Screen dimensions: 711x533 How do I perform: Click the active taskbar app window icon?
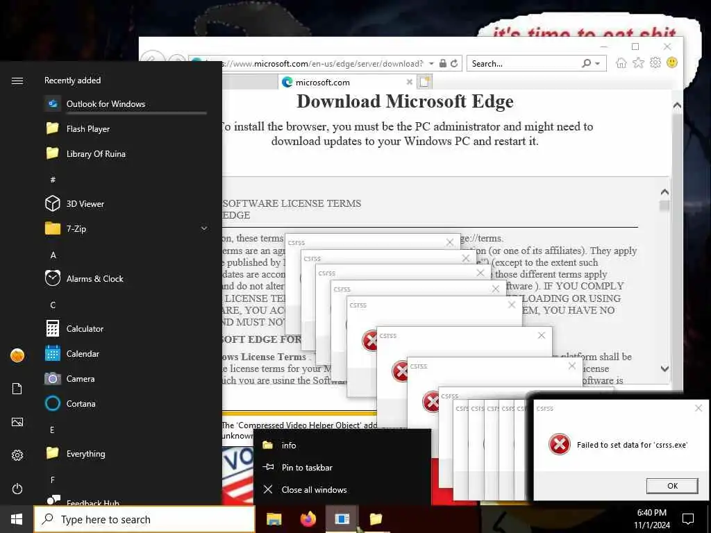point(342,519)
